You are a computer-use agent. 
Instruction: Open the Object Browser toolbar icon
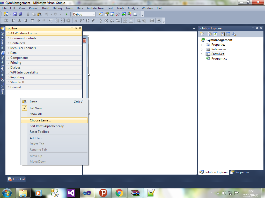(x=112, y=14)
